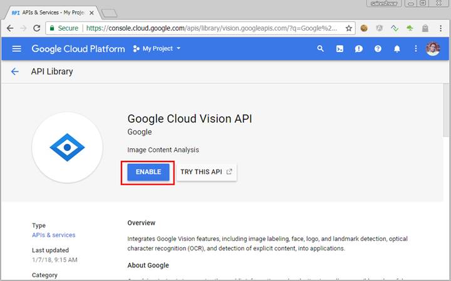This screenshot has width=451, height=281.
Task: Click the ENABLE button
Action: pyautogui.click(x=148, y=172)
